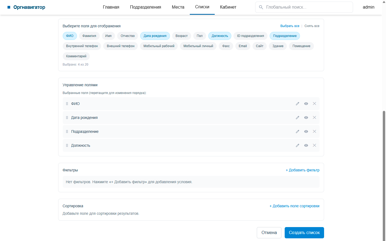Switch to the Кабинет tab
The height and width of the screenshot is (241, 386).
(x=228, y=7)
